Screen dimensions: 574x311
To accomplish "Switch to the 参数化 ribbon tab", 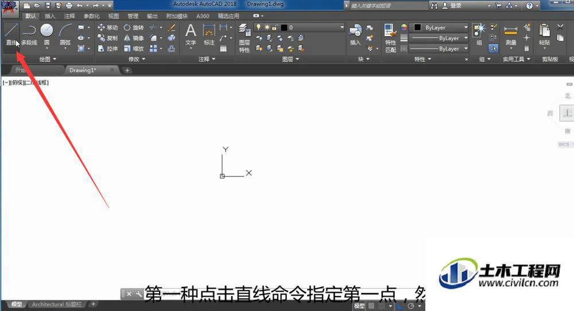I will [x=91, y=15].
